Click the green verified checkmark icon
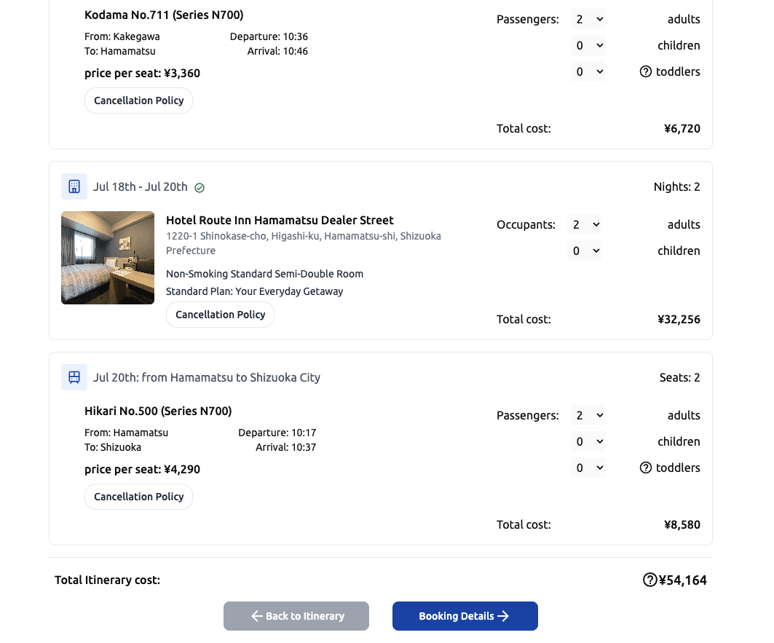This screenshot has width=774, height=643. pos(200,188)
